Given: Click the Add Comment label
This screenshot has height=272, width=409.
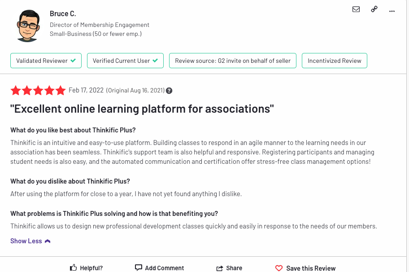Looking at the screenshot, I should coord(164,268).
